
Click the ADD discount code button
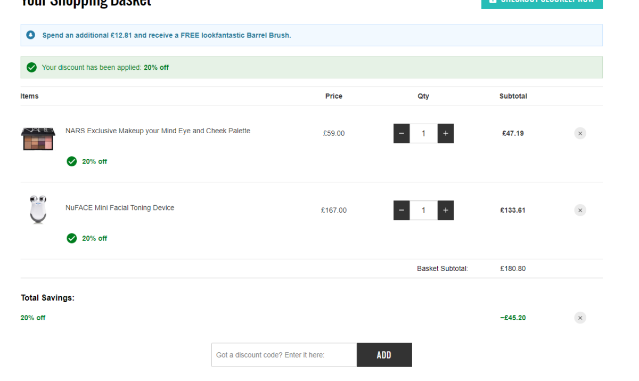384,355
